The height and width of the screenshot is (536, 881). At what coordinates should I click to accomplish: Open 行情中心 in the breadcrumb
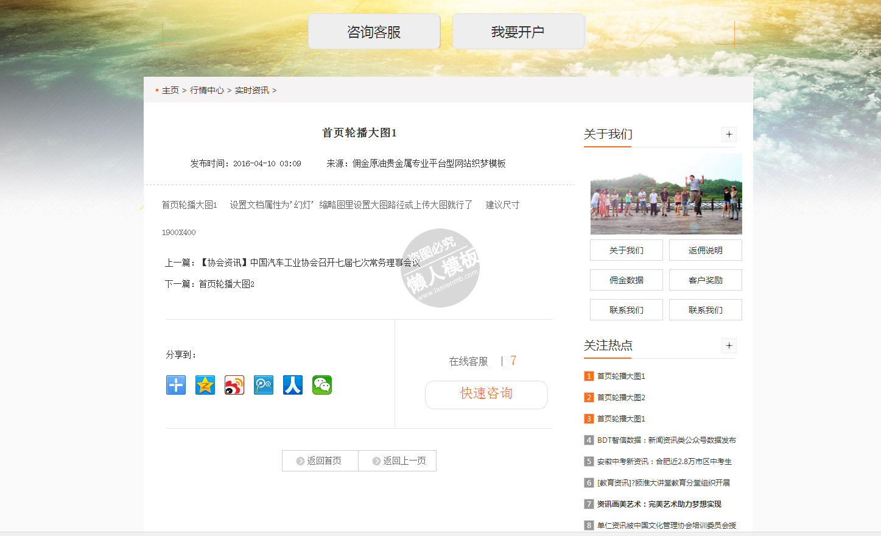pos(207,90)
